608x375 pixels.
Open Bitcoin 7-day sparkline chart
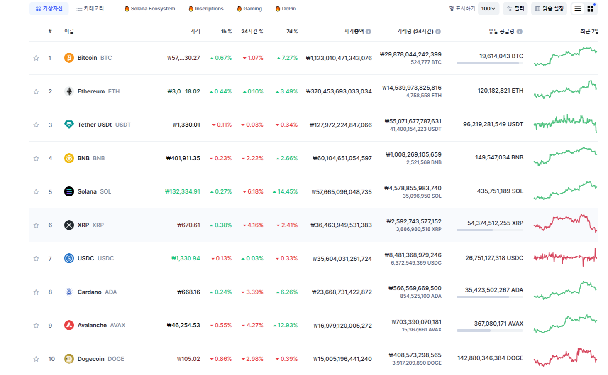[565, 57]
